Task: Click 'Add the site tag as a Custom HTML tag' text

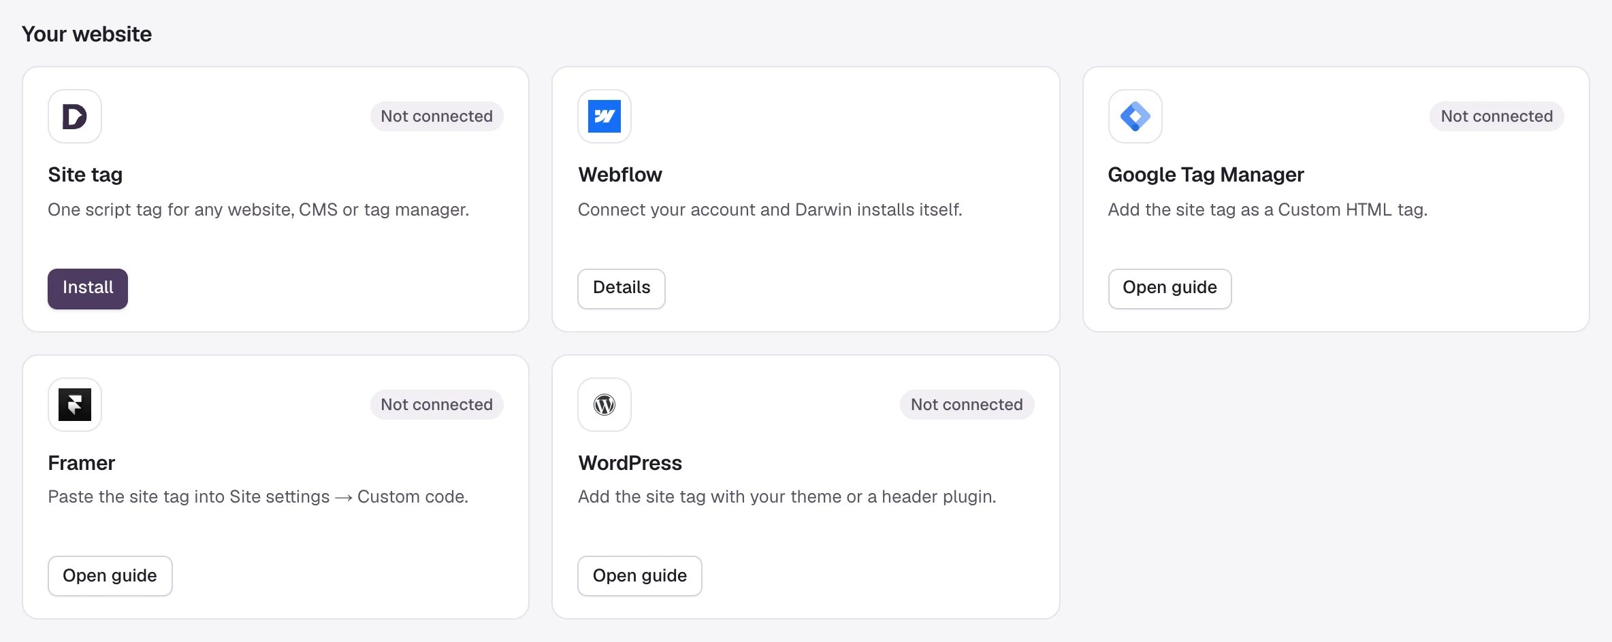Action: click(1268, 209)
